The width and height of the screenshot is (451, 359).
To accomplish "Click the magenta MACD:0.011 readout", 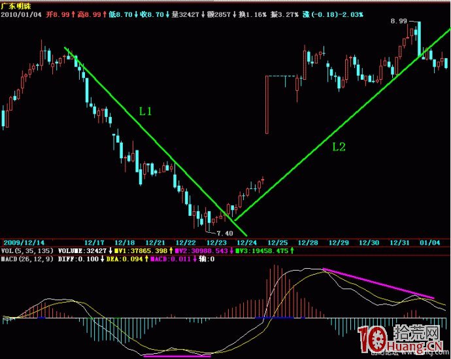I will point(171,259).
